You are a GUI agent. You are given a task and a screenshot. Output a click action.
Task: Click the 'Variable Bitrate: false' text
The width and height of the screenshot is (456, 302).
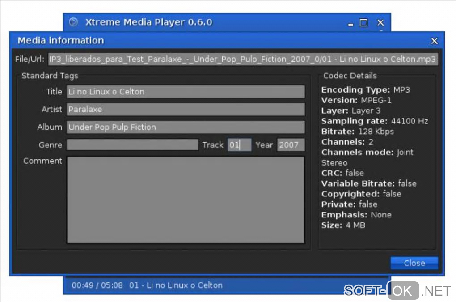[369, 183]
